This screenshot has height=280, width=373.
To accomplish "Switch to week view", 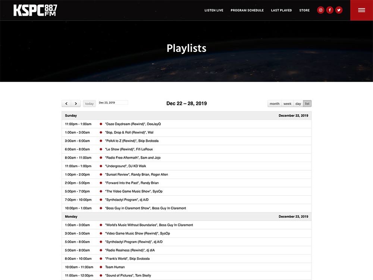I will click(287, 103).
